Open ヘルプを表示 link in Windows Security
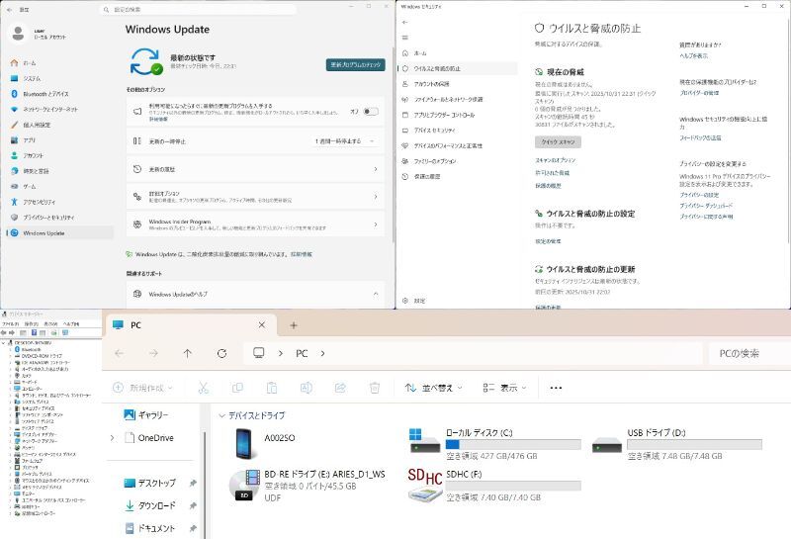Viewport: 791px width, 539px height. click(x=694, y=55)
